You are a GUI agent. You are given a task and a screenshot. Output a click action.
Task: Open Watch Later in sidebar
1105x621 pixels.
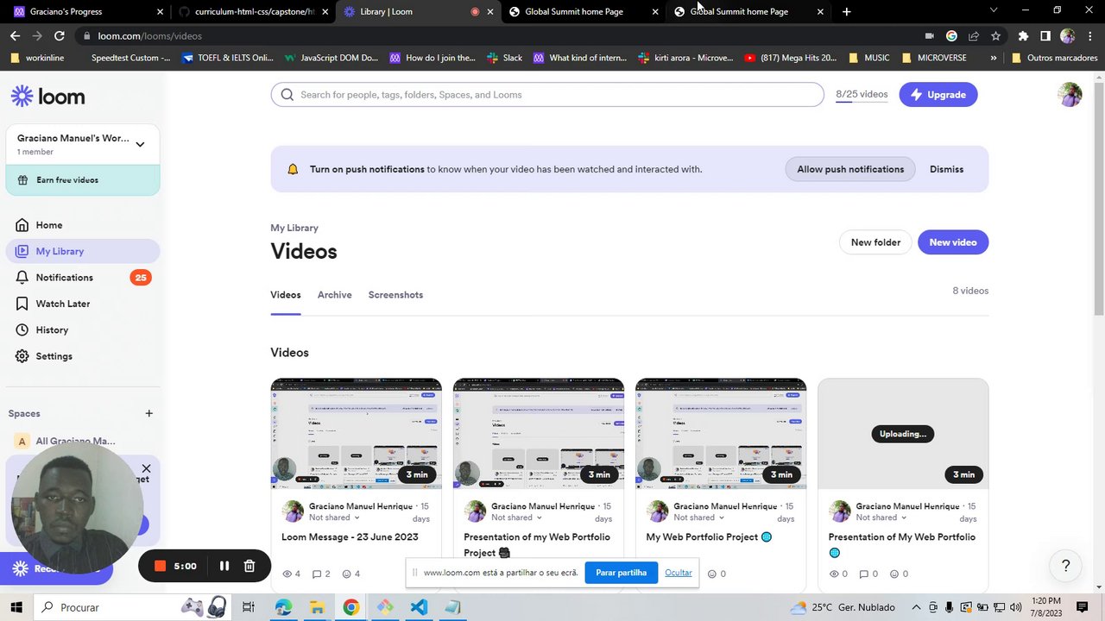tap(82, 304)
